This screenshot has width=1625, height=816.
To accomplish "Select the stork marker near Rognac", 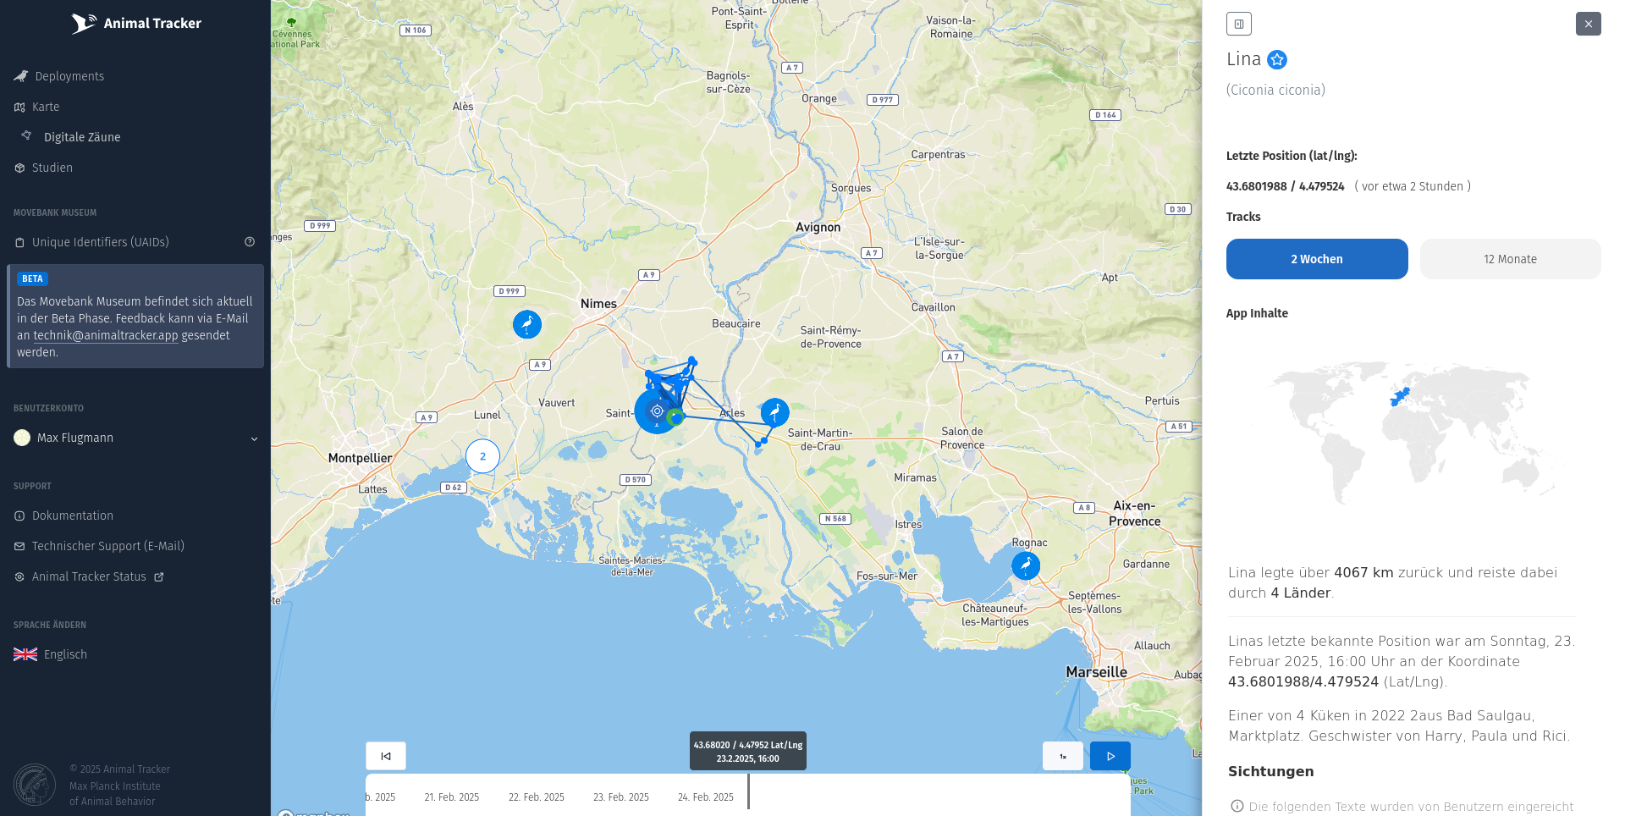I will pos(1026,565).
